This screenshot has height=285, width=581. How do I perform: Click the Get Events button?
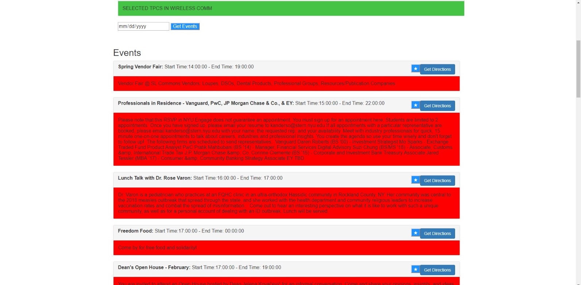coord(185,26)
